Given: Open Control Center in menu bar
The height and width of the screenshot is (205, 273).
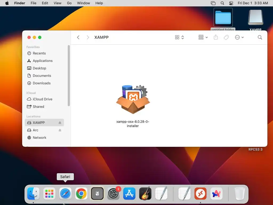Looking at the screenshot, I should pyautogui.click(x=231, y=3).
